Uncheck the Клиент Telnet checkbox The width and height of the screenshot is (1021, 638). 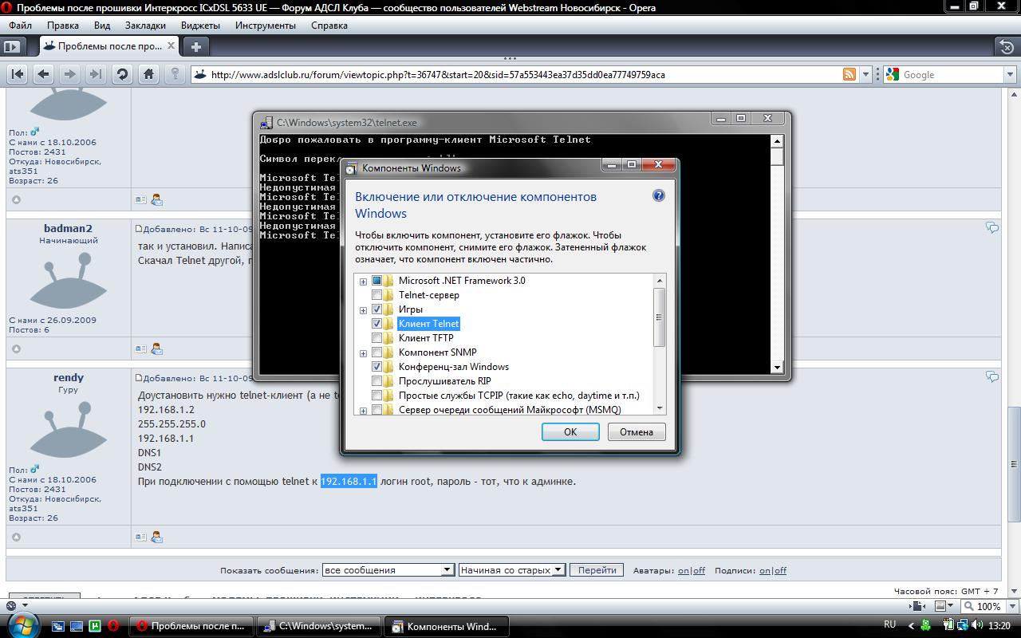click(x=377, y=324)
